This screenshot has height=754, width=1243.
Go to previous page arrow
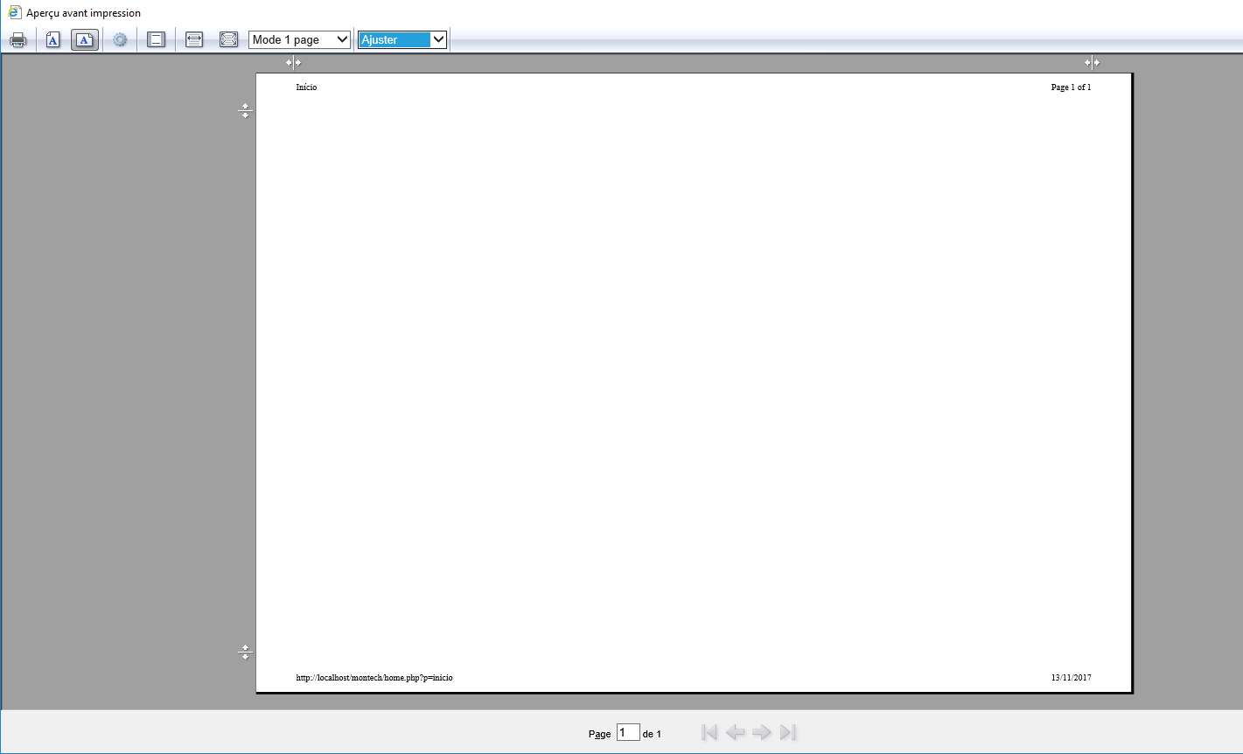736,732
